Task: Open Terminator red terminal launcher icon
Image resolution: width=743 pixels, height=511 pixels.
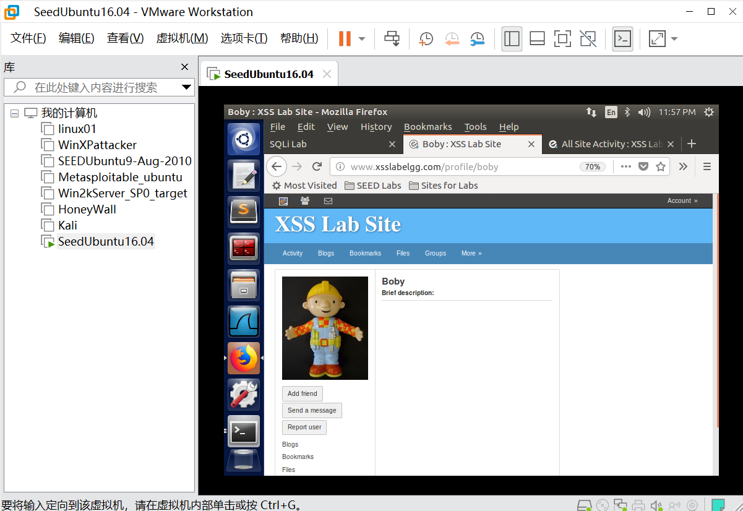Action: pos(244,248)
